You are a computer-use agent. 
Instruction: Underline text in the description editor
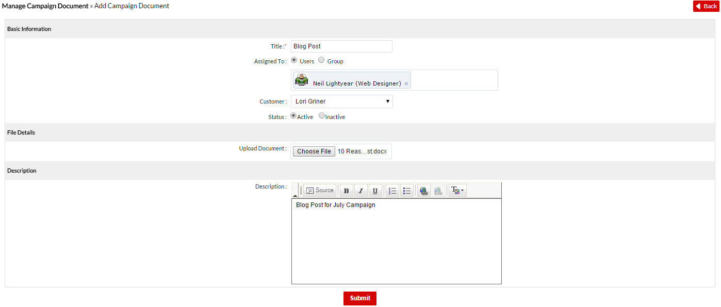(375, 191)
